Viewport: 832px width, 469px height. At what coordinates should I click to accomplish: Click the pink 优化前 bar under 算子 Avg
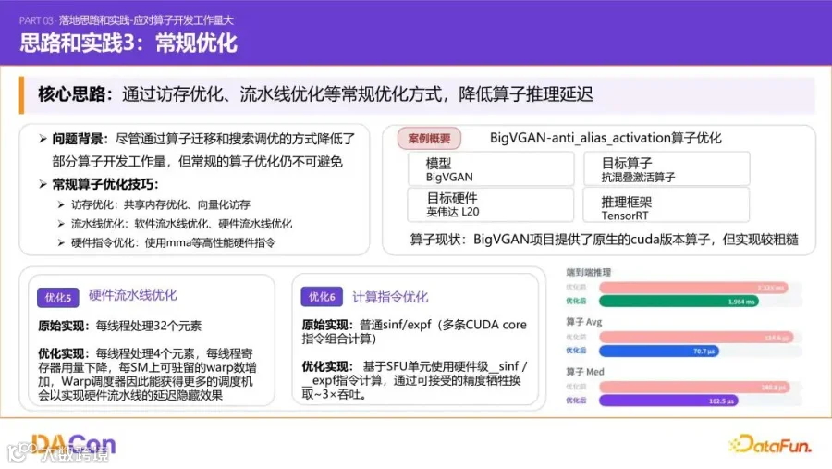696,338
